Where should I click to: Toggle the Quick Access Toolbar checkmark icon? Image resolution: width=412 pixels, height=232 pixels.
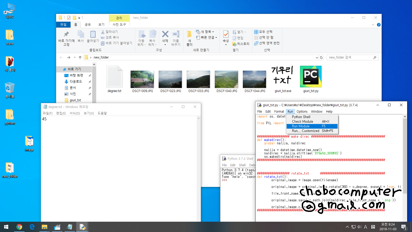tap(69, 18)
